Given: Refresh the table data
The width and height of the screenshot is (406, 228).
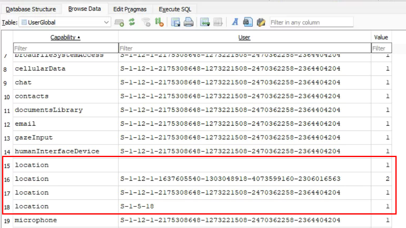Looking at the screenshot, I should [132, 22].
